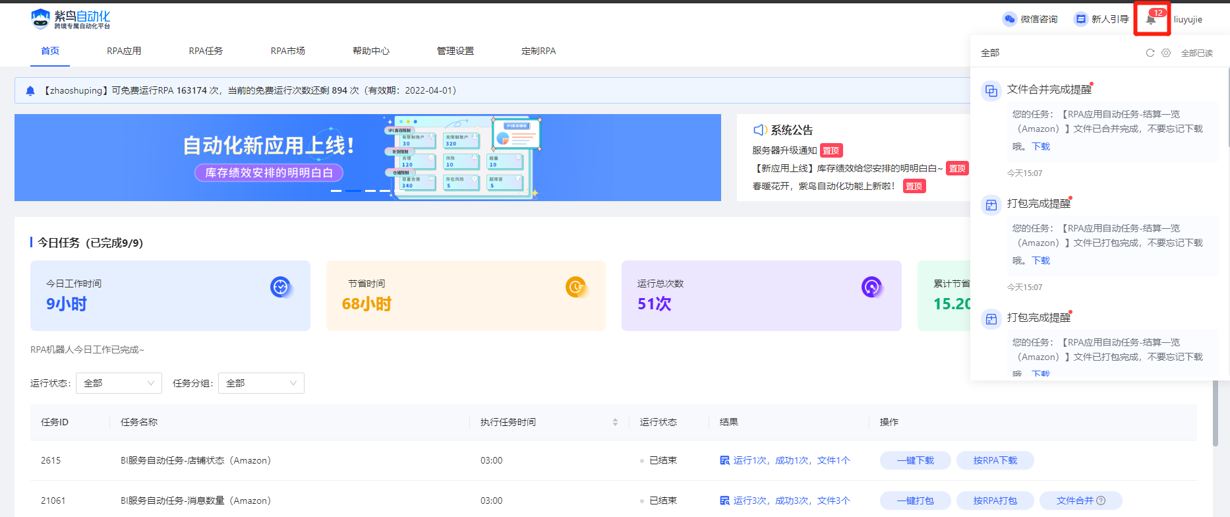
Task: Click the 紫鸟自动化 logo
Action: [x=71, y=19]
